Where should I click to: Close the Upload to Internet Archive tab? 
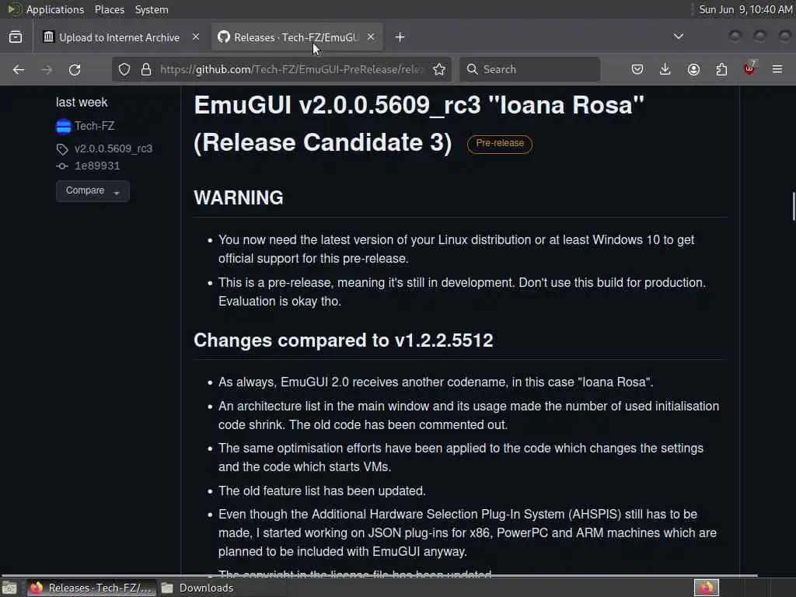pyautogui.click(x=195, y=37)
